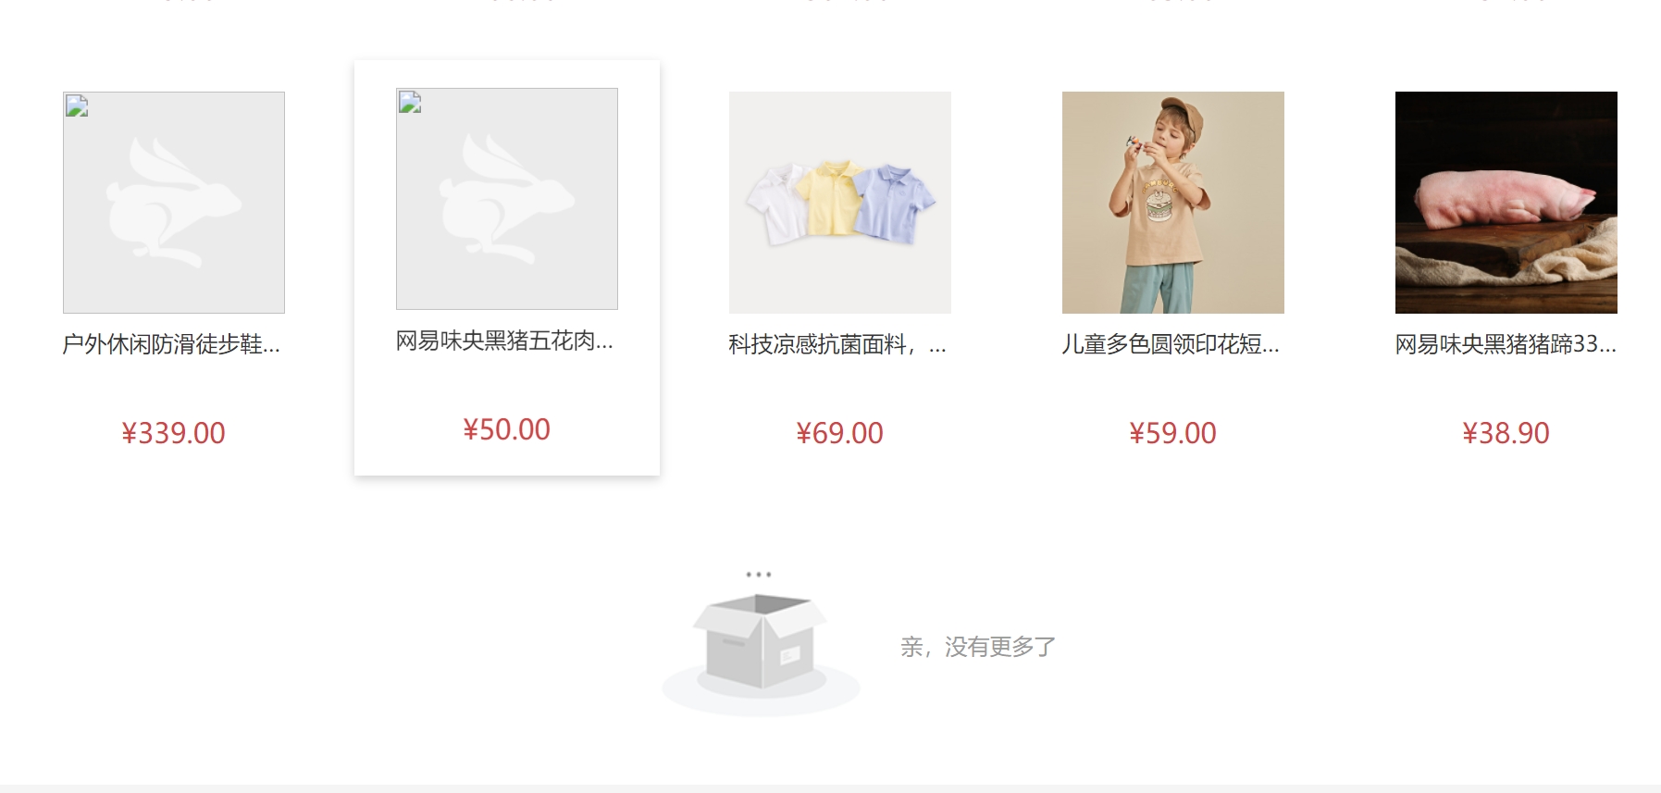The image size is (1661, 793).
Task: Click broken image icon on pork belly product
Action: point(410,102)
